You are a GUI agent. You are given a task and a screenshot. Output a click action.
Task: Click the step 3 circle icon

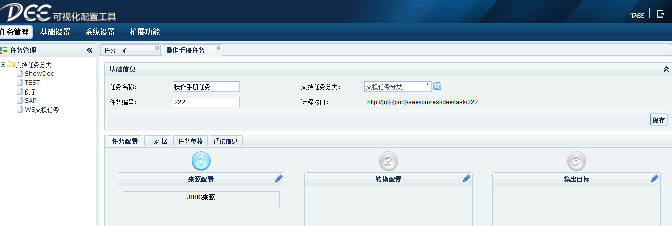tap(576, 161)
